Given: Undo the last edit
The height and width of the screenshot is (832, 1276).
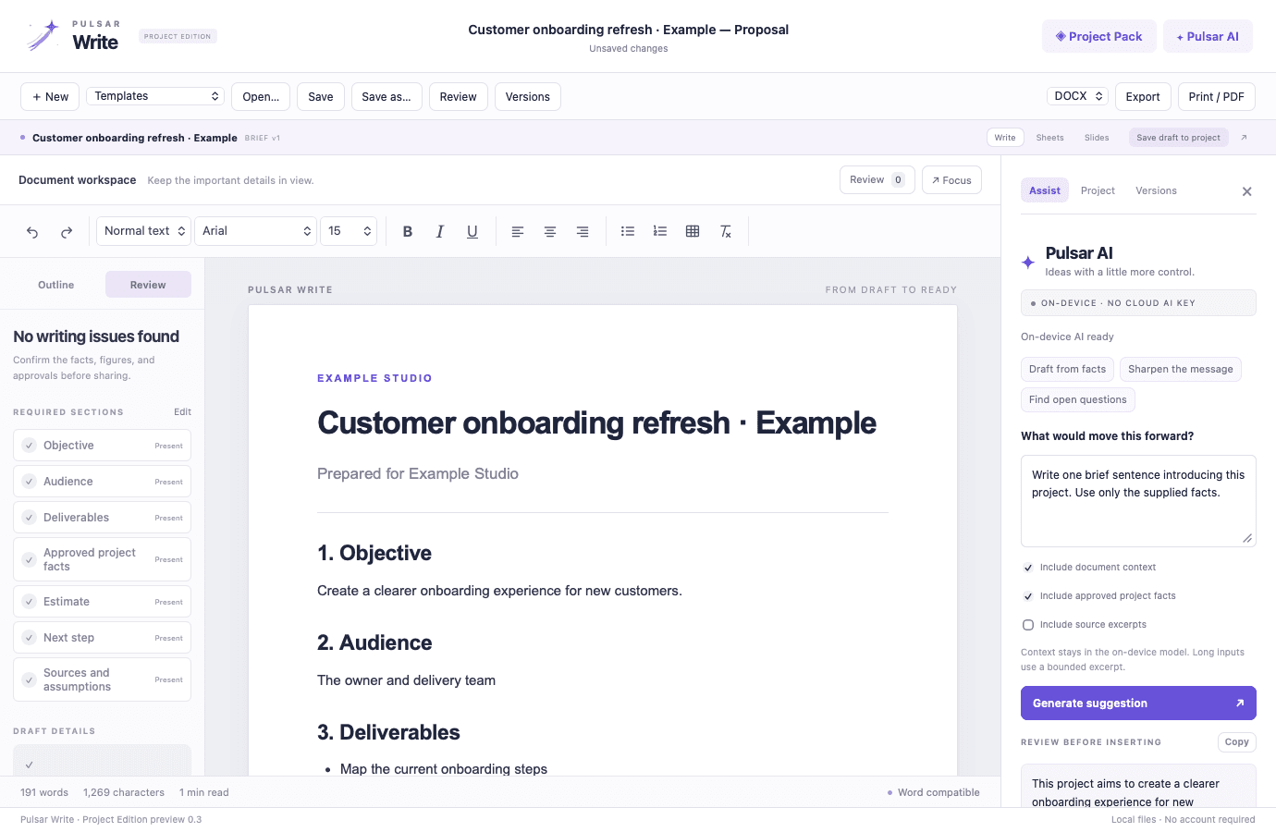Looking at the screenshot, I should pyautogui.click(x=32, y=232).
